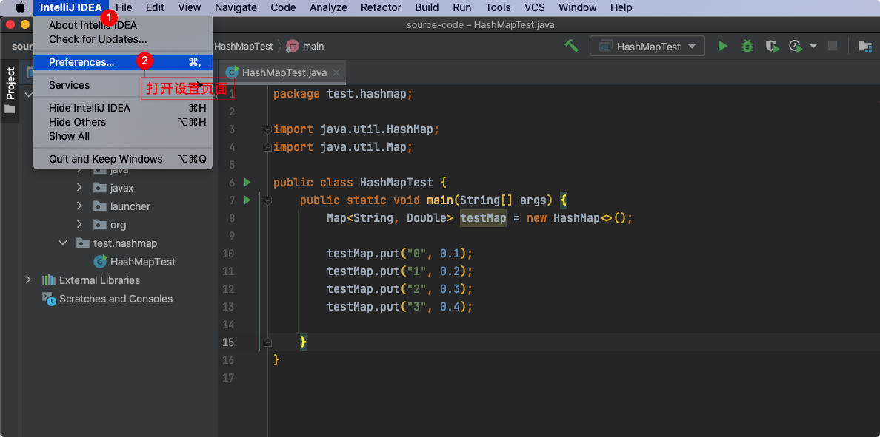Viewport: 880px width, 437px height.
Task: Open the VCS menu
Action: pyautogui.click(x=535, y=7)
